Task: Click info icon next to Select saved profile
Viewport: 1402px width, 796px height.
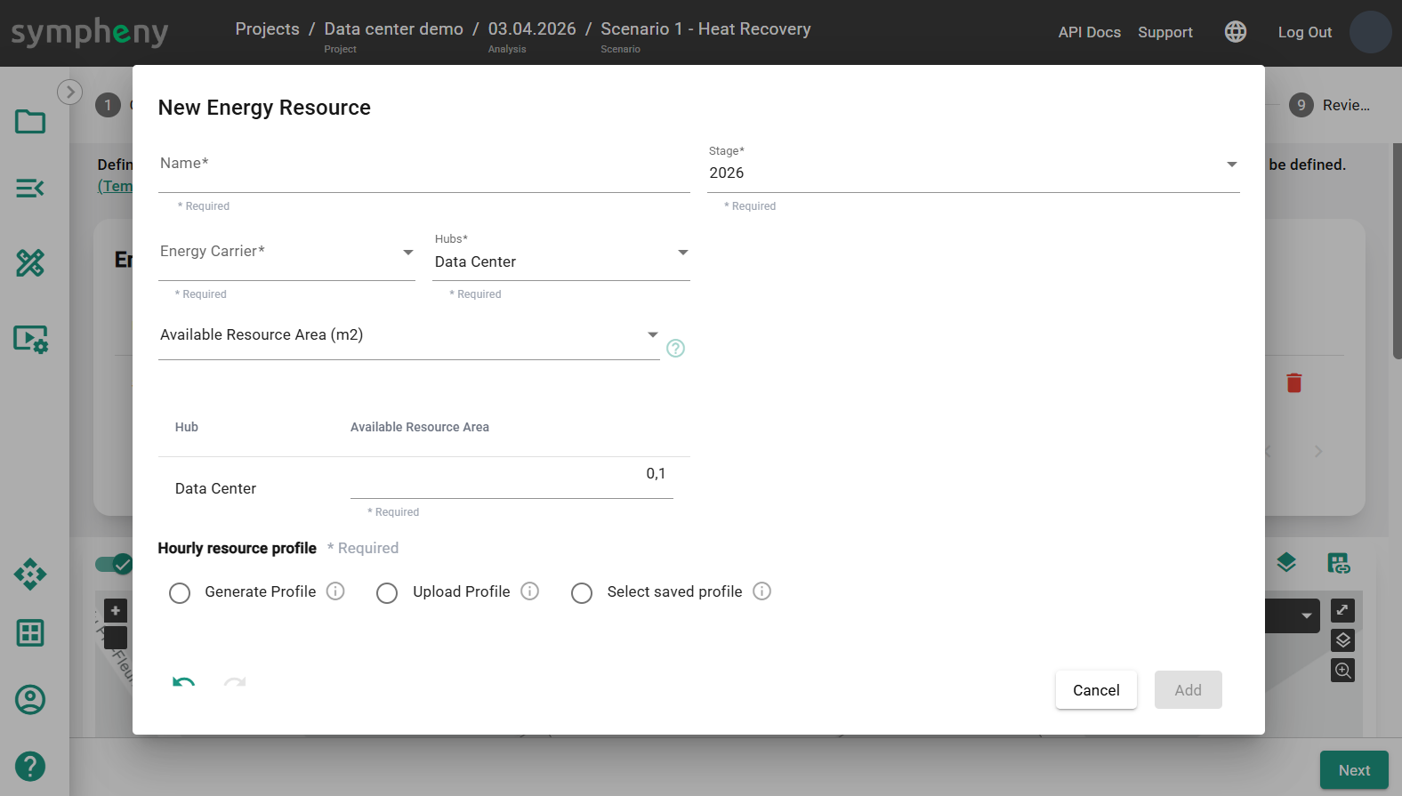Action: pyautogui.click(x=762, y=591)
